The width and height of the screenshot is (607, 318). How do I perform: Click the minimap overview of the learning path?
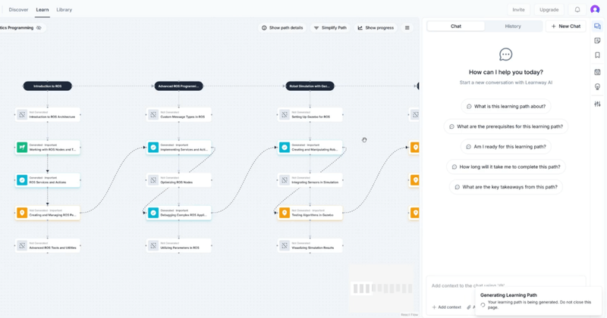tap(382, 288)
